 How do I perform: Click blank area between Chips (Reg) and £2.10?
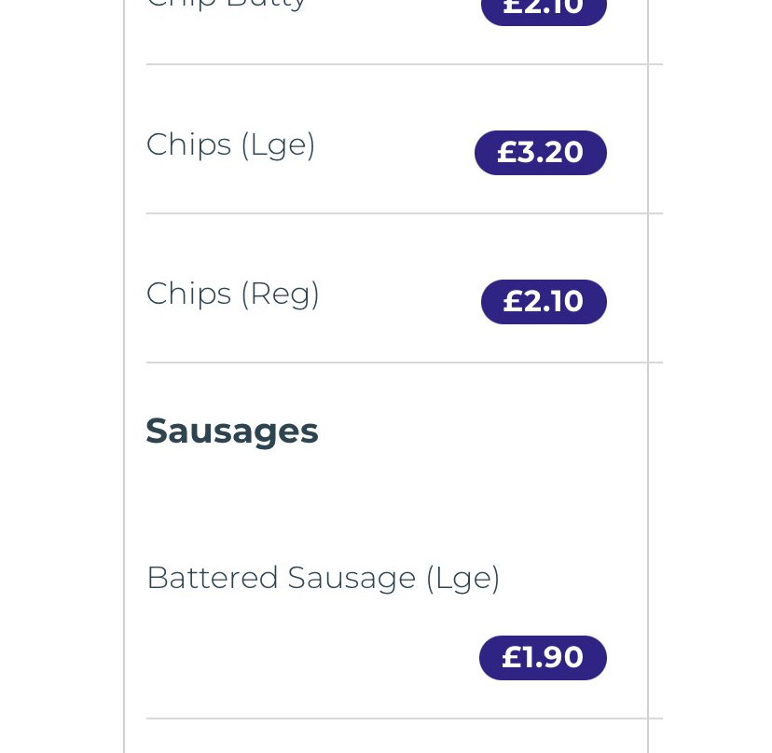[401, 298]
